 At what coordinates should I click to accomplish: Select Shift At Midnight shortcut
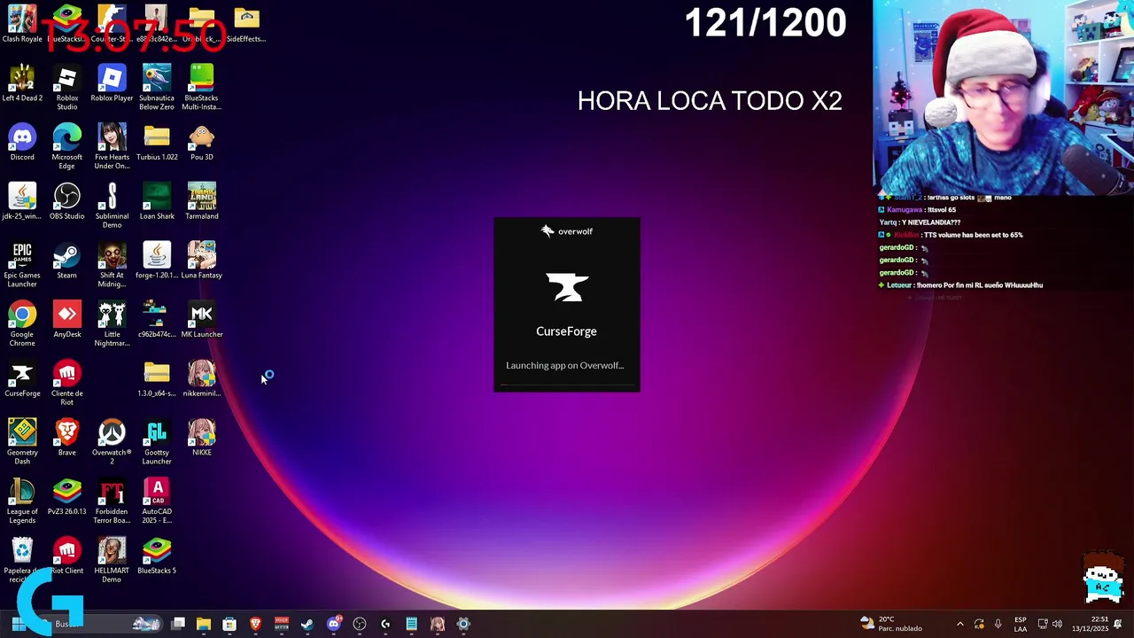click(x=112, y=264)
